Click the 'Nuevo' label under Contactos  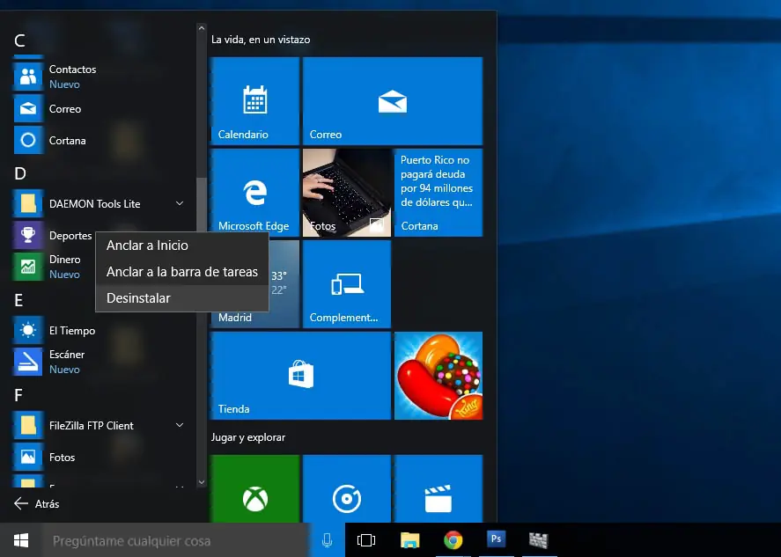point(64,84)
